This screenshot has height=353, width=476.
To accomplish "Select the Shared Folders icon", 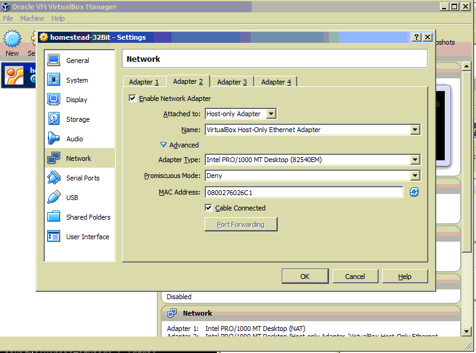I will point(54,217).
